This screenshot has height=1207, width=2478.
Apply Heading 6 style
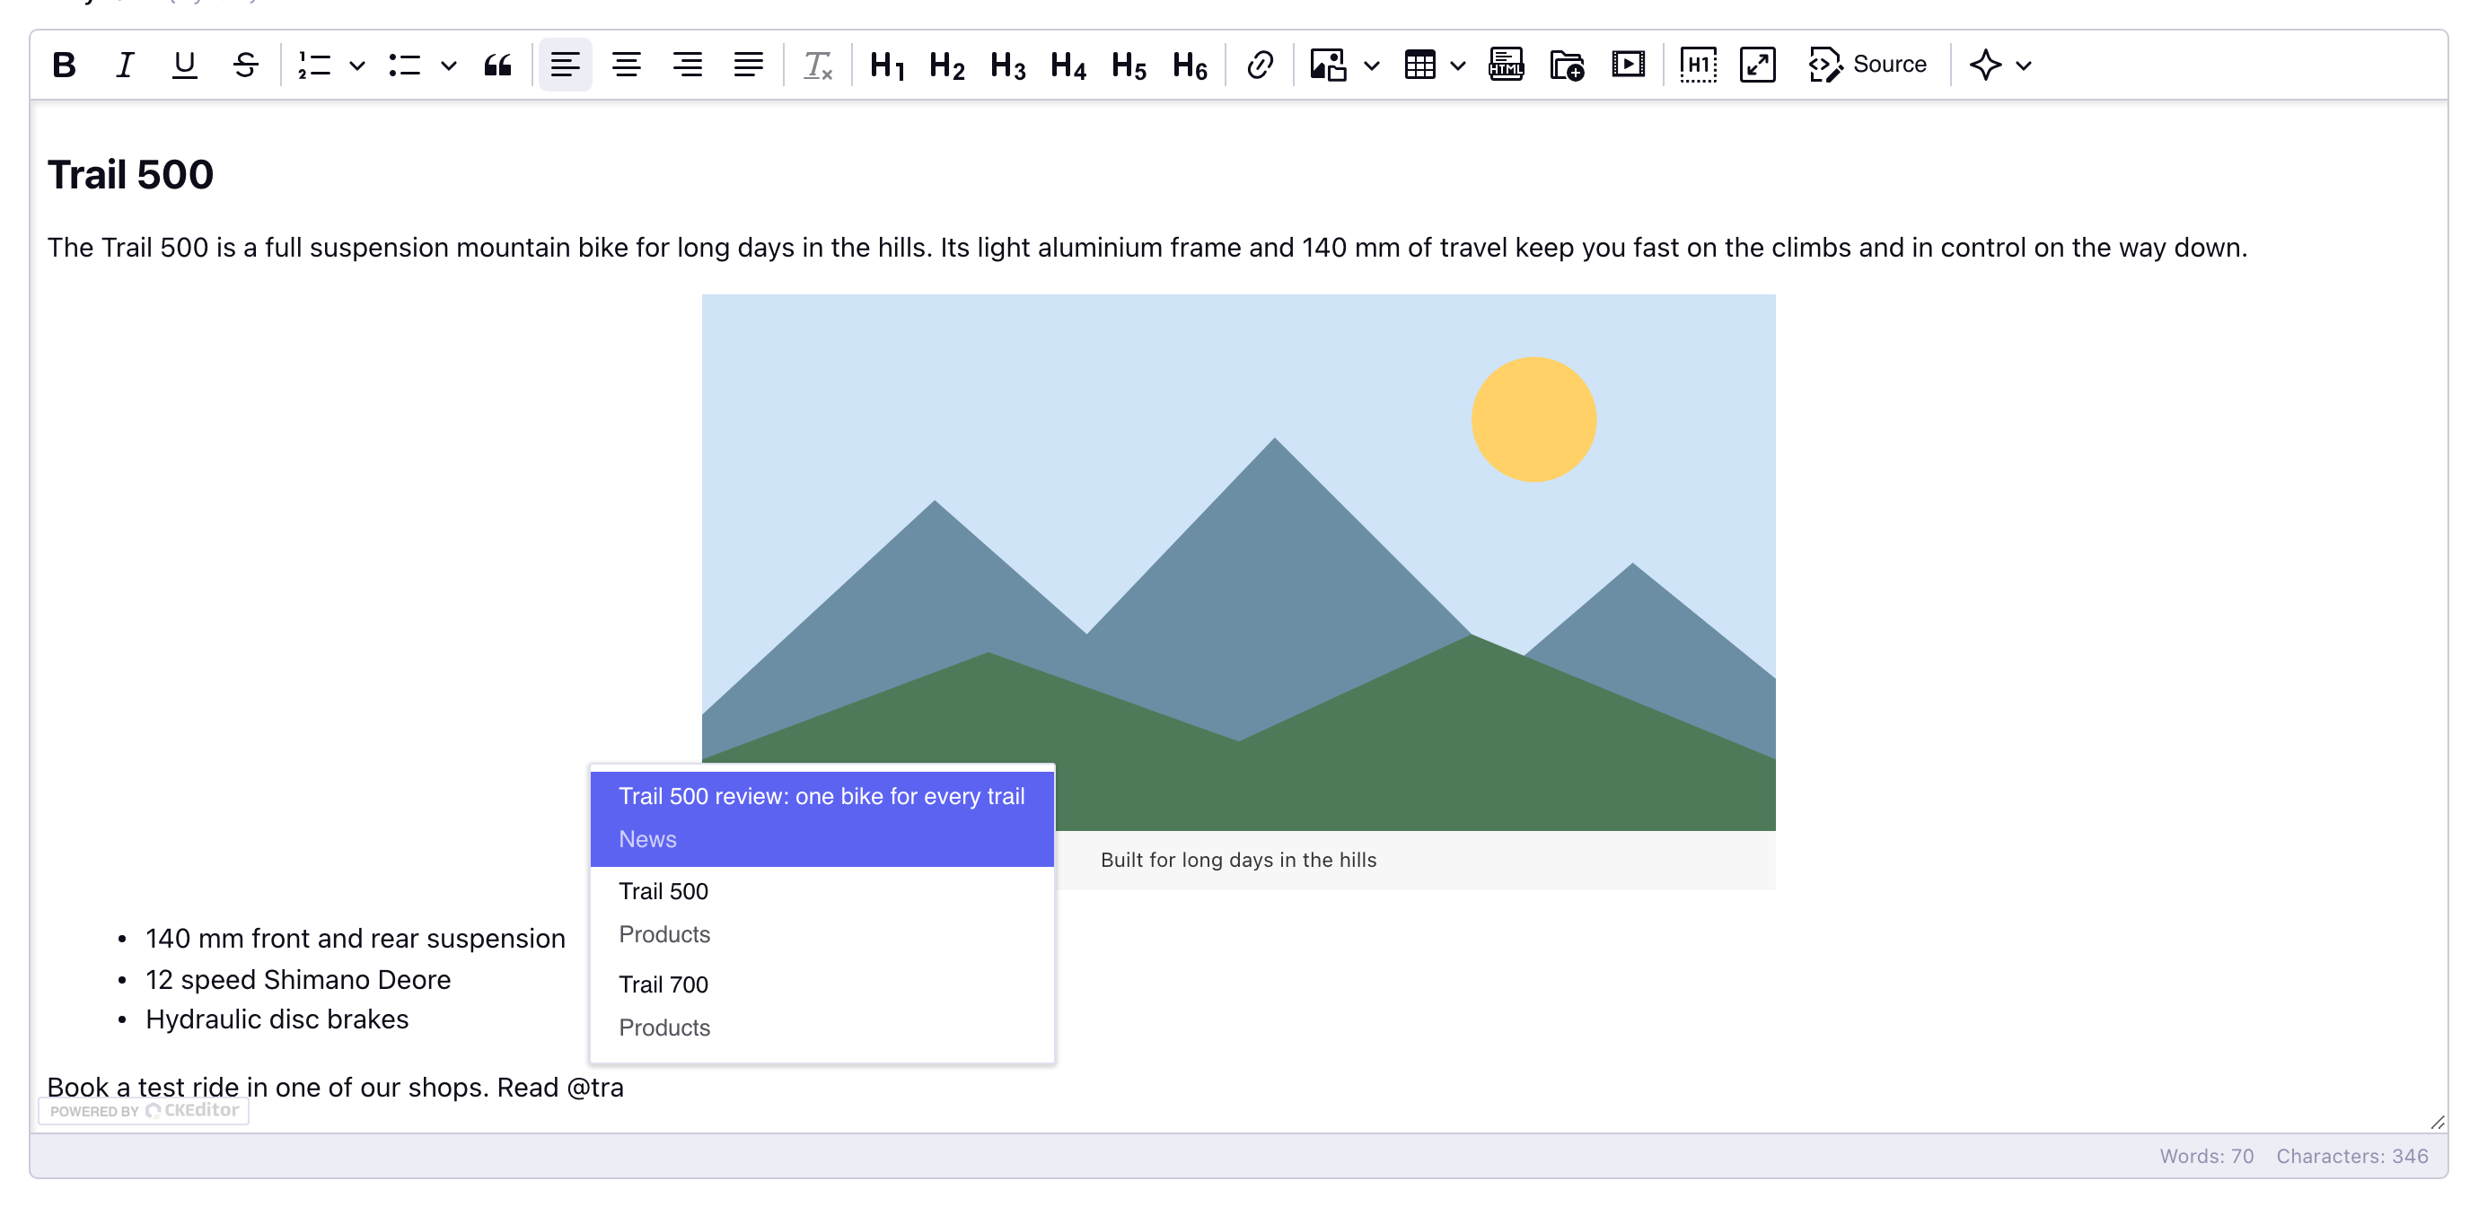pyautogui.click(x=1189, y=65)
